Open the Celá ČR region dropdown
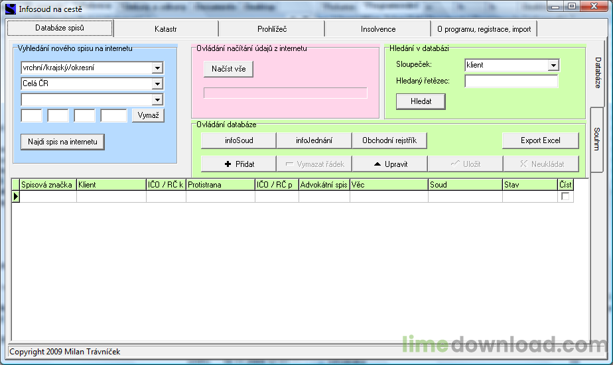This screenshot has height=365, width=613. coord(157,83)
